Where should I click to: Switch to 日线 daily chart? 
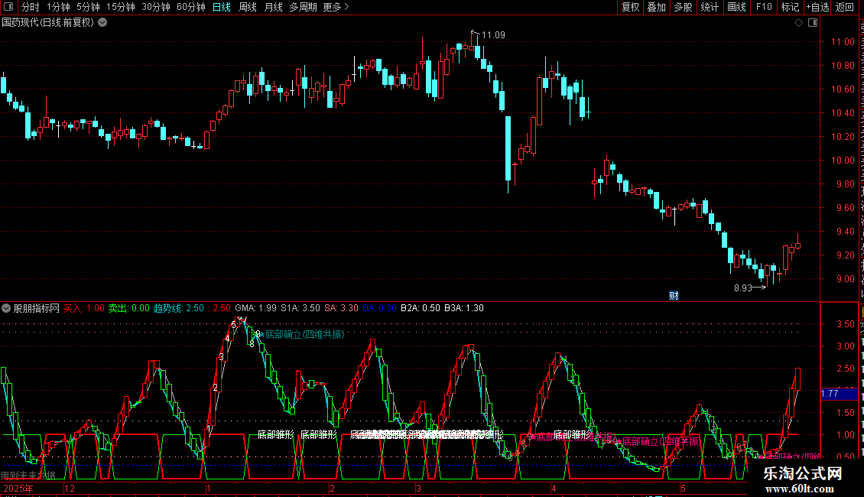tap(222, 7)
